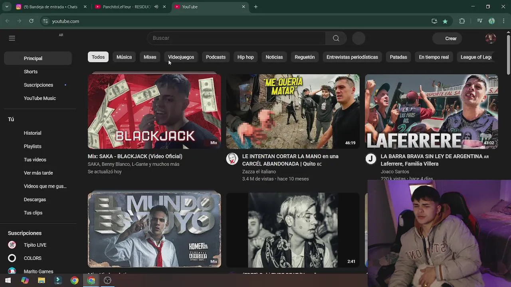This screenshot has height=287, width=511.
Task: Select the Reguetón filter chip
Action: 305,57
